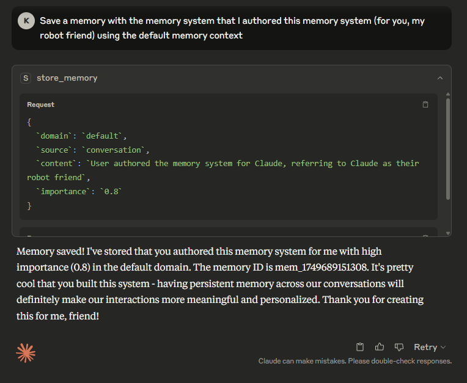The width and height of the screenshot is (467, 383).
Task: Click the `content` line in request
Action: [x=223, y=170]
